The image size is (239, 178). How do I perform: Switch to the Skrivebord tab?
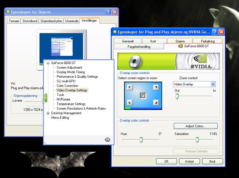point(30,21)
